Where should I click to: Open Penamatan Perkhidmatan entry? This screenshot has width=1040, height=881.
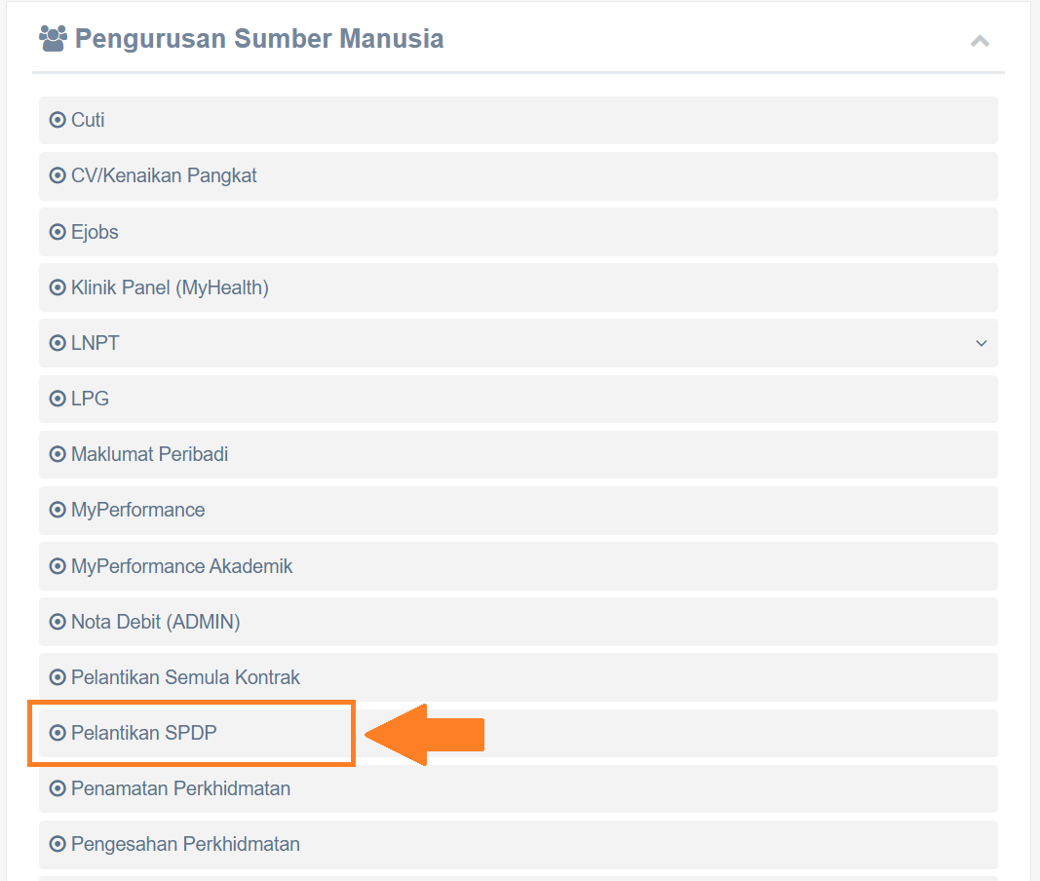pos(518,788)
